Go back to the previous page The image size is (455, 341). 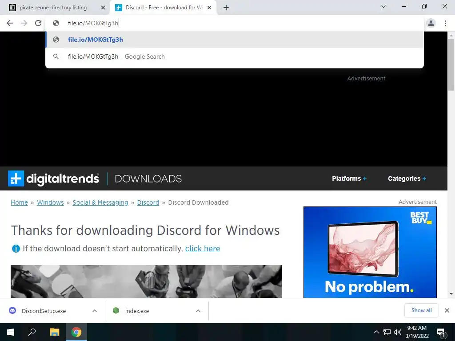(10, 23)
